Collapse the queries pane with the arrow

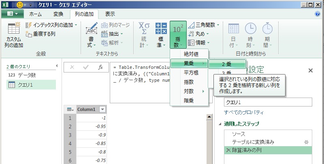tap(57, 66)
